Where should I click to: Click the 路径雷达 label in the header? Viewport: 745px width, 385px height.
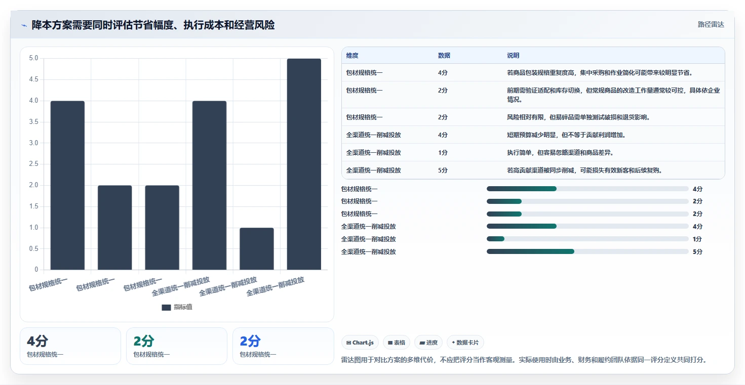click(x=711, y=24)
